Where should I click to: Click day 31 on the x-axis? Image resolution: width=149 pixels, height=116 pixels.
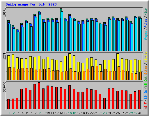pyautogui.click(x=140, y=113)
